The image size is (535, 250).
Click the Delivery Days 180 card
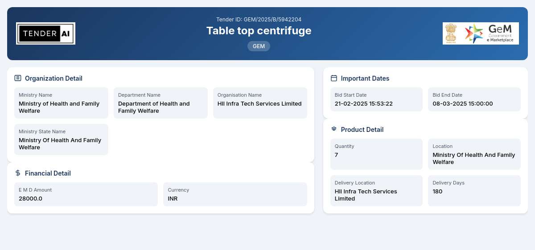tap(474, 191)
